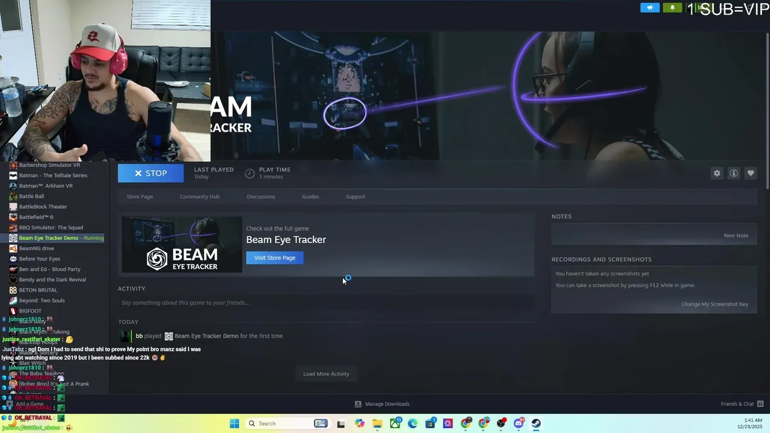Select Batman - The Telltale Series
The image size is (770, 433).
[x=53, y=176]
